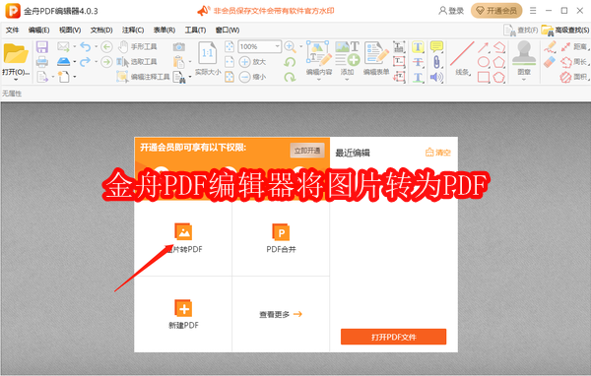Open the Document (文档(D)) menu
The height and width of the screenshot is (376, 591).
coord(101,31)
